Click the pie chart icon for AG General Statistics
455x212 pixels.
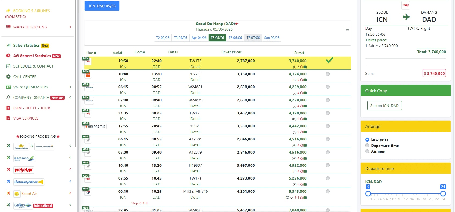pyautogui.click(x=8, y=56)
